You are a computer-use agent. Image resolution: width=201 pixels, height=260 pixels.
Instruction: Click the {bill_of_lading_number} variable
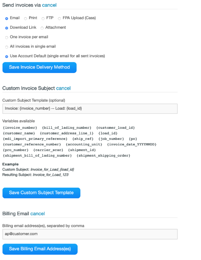66,128
